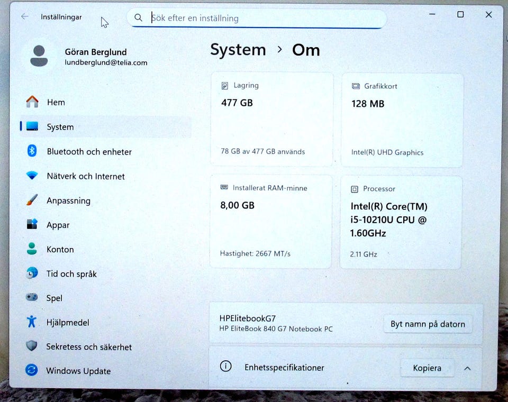Close the Inställningar window
Image resolution: width=508 pixels, height=402 pixels.
click(x=488, y=15)
